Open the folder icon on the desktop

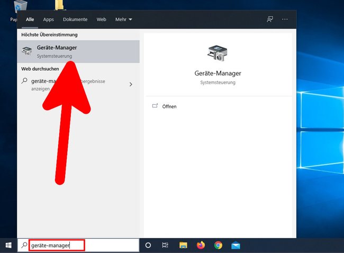point(59,5)
